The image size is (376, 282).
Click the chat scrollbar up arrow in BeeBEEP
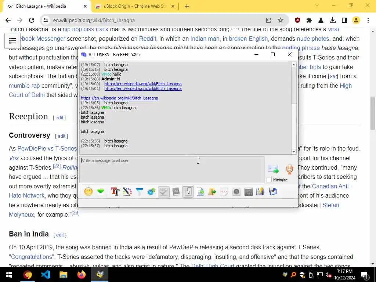[294, 65]
